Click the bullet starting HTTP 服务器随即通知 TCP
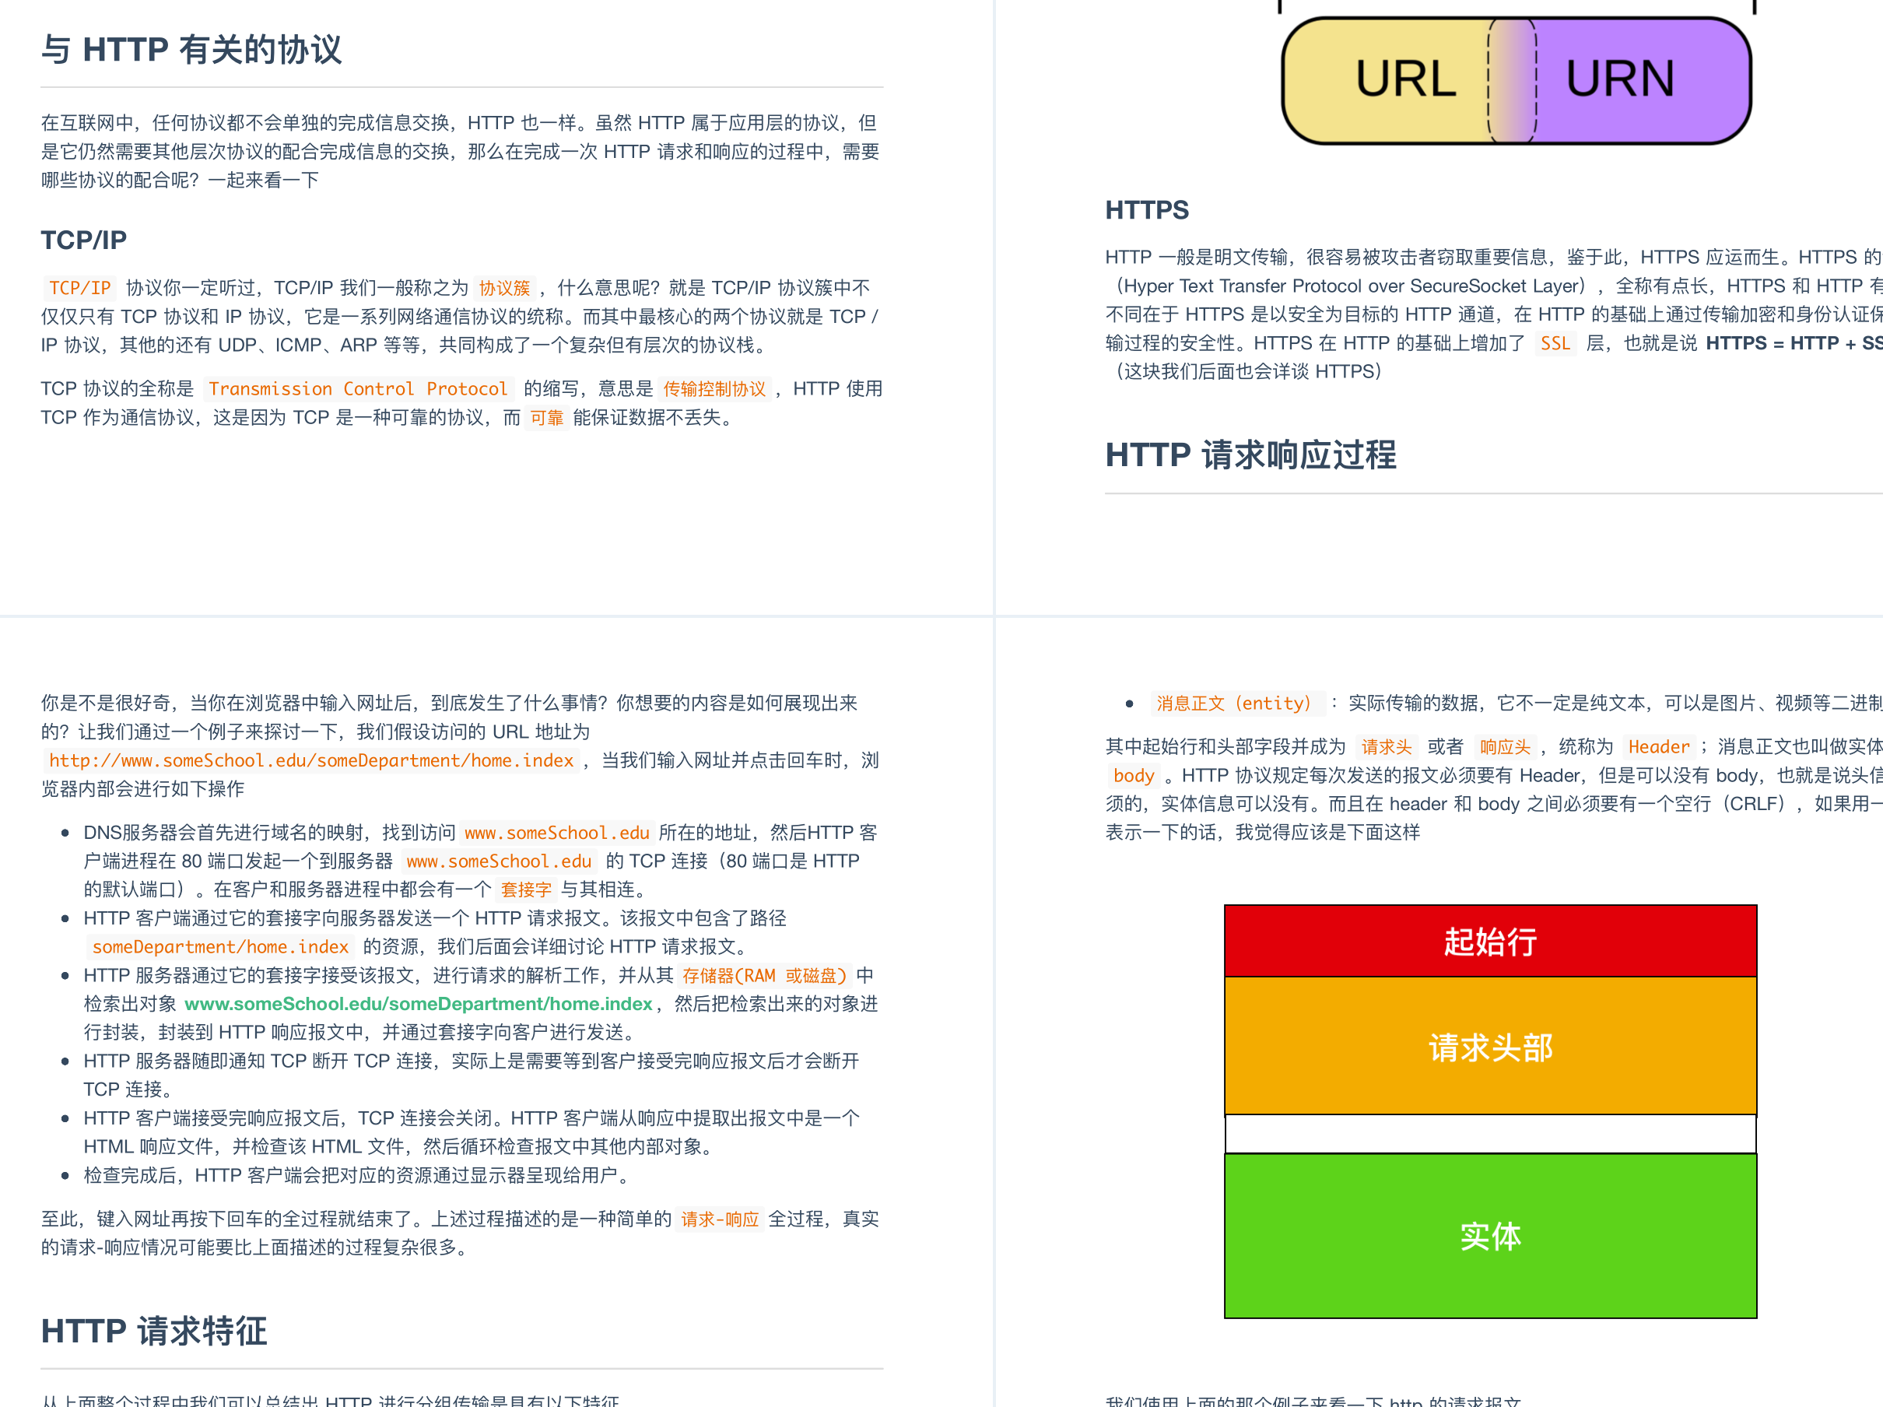The image size is (1883, 1407). [x=472, y=1075]
